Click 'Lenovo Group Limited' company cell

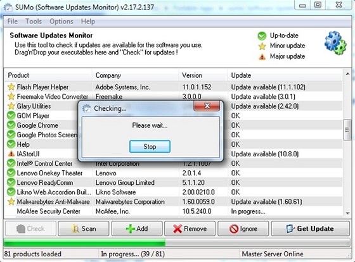pos(125,182)
